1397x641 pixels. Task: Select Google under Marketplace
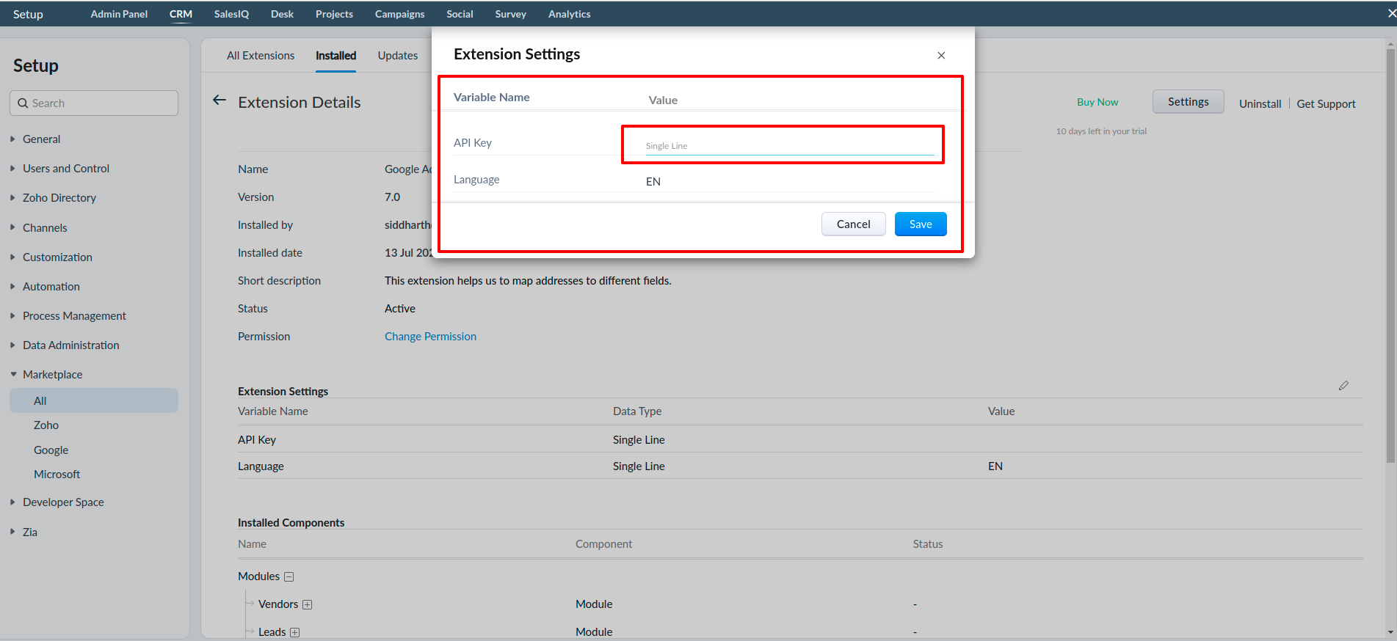tap(51, 450)
